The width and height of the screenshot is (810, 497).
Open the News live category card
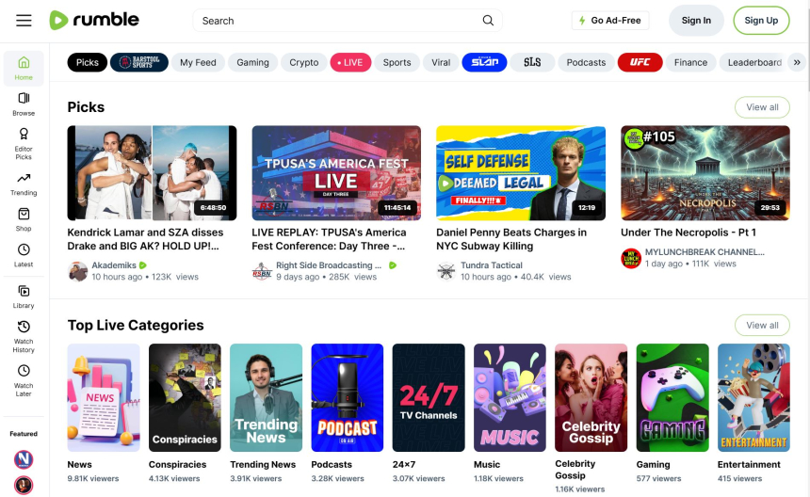tap(104, 397)
